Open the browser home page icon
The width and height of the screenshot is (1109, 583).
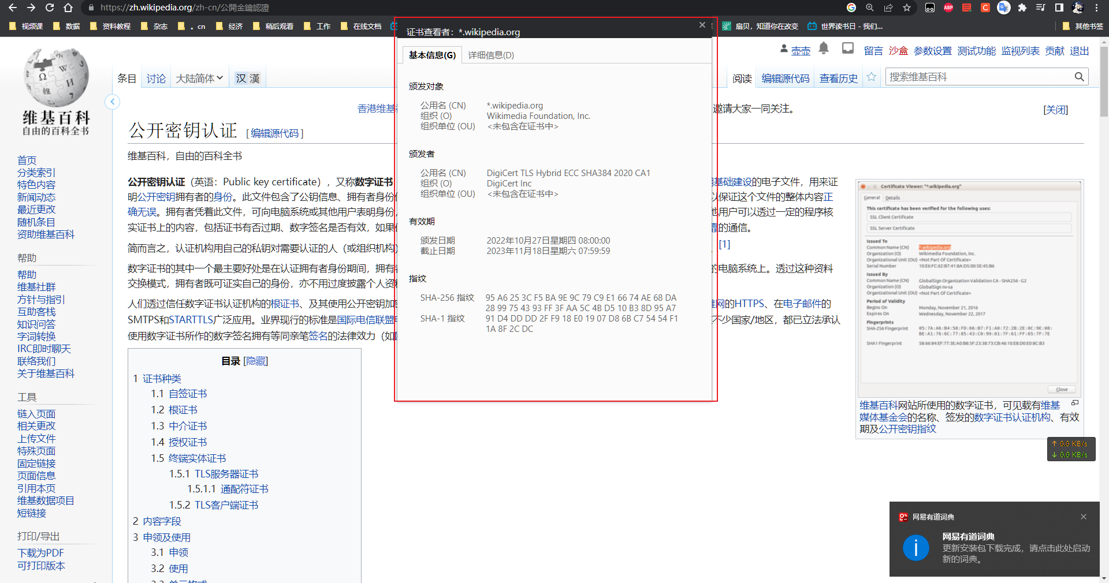68,8
